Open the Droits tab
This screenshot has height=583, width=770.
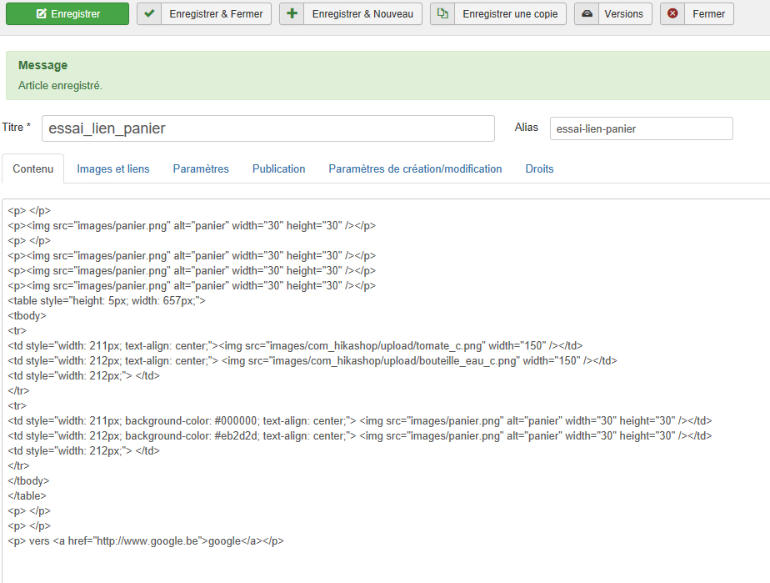pyautogui.click(x=539, y=168)
